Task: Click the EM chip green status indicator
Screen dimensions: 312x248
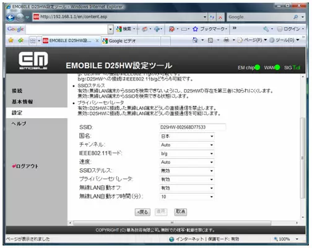Action: point(258,67)
